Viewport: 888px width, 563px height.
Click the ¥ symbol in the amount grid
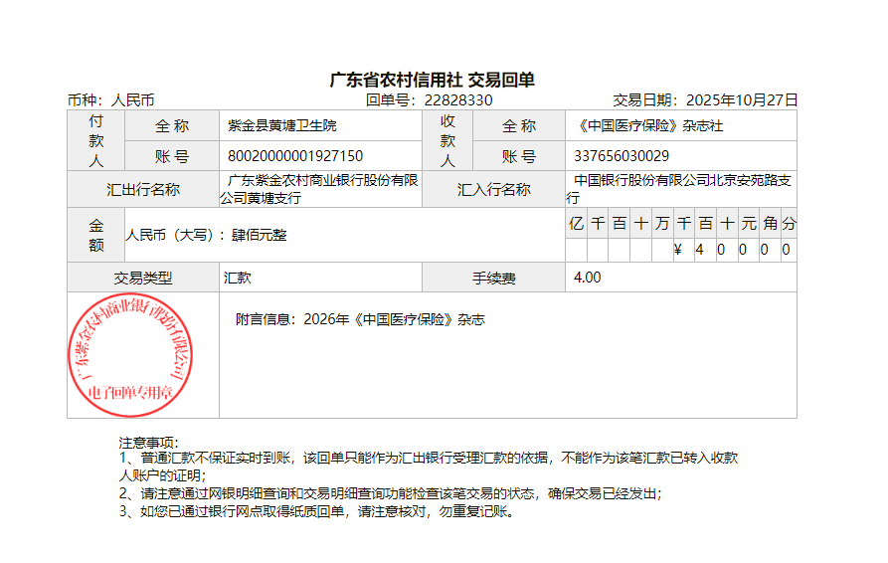pos(677,250)
